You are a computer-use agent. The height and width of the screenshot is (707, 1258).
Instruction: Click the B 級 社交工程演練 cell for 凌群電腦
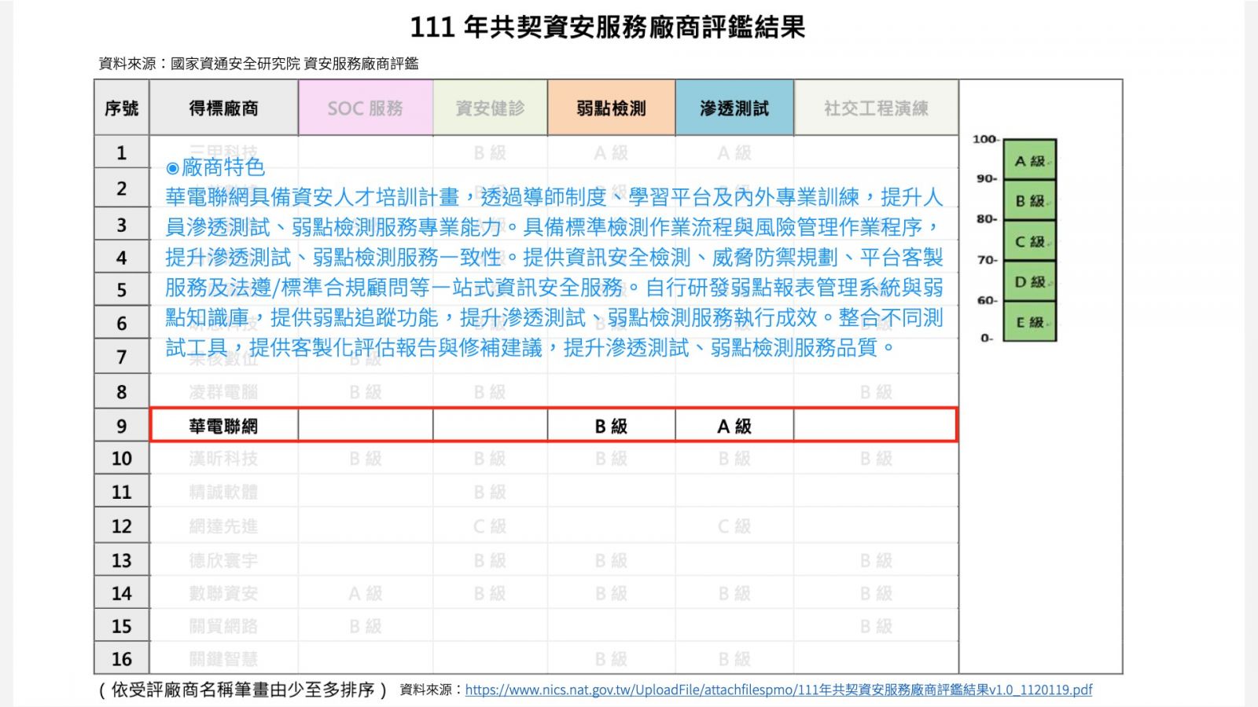pyautogui.click(x=876, y=392)
